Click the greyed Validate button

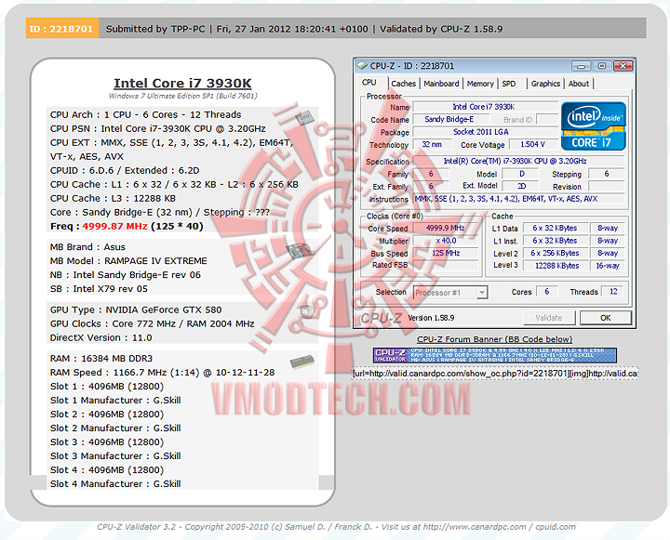(x=549, y=318)
